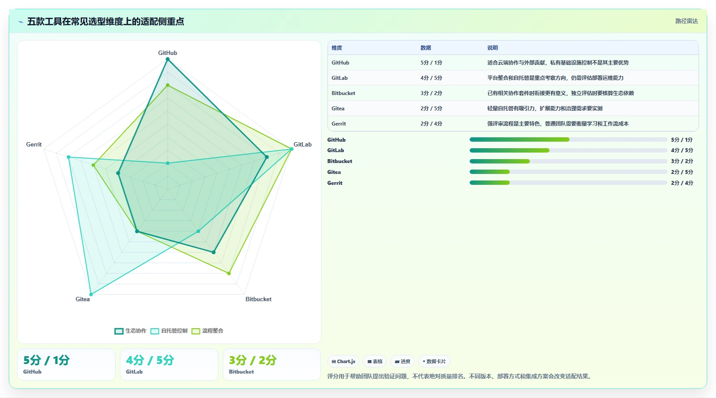
Task: Select the Gerrit row in the table
Action: (x=513, y=124)
